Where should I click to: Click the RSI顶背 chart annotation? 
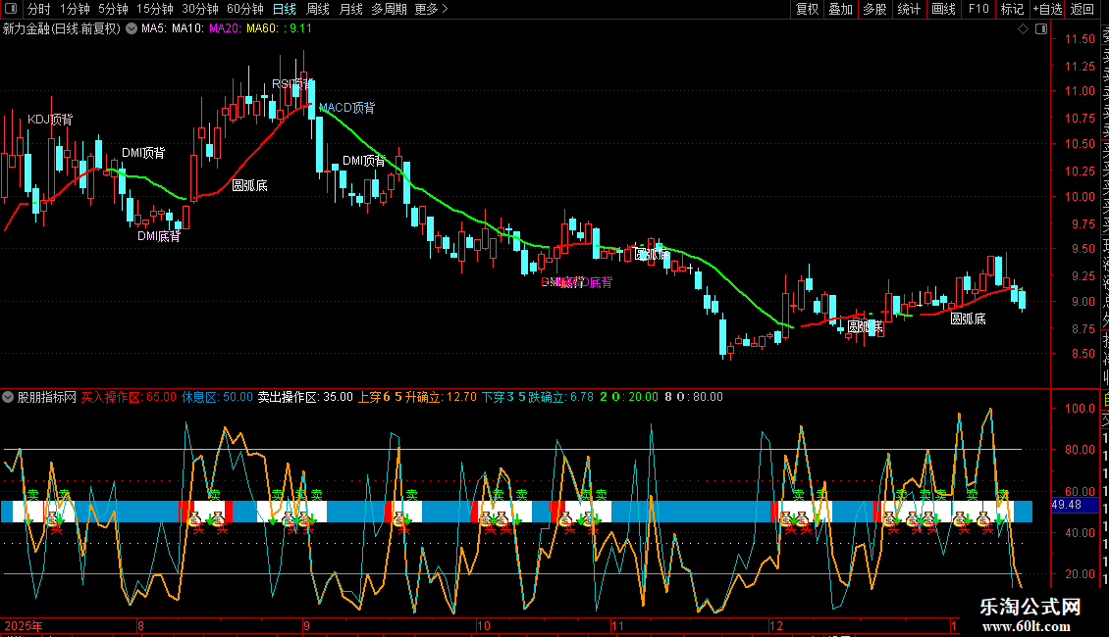[292, 84]
